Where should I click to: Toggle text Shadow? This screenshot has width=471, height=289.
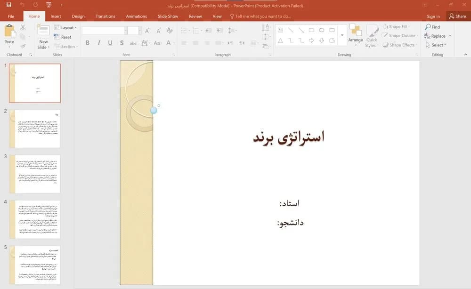[x=122, y=43]
